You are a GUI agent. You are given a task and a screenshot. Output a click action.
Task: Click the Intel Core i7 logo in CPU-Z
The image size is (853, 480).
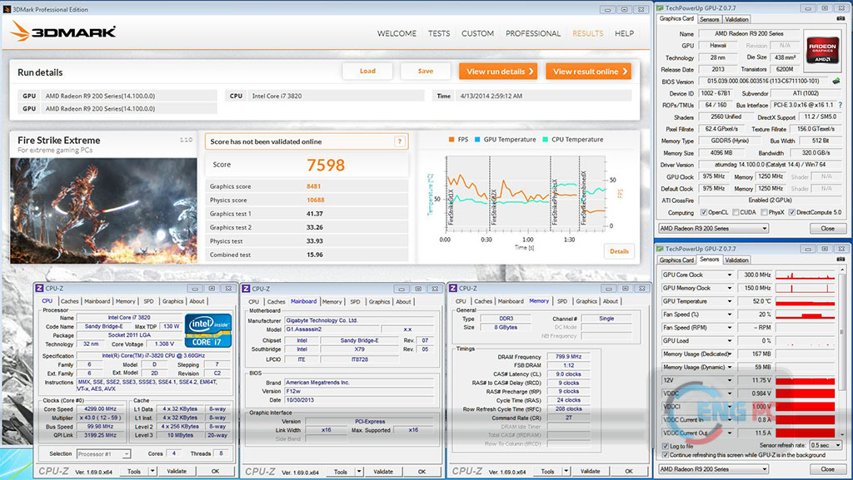[x=208, y=331]
